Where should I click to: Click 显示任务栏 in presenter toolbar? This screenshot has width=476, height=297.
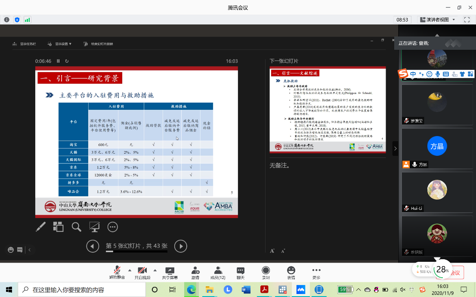coord(25,44)
